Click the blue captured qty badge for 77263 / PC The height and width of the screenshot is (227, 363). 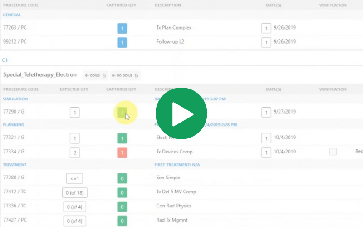coord(122,28)
